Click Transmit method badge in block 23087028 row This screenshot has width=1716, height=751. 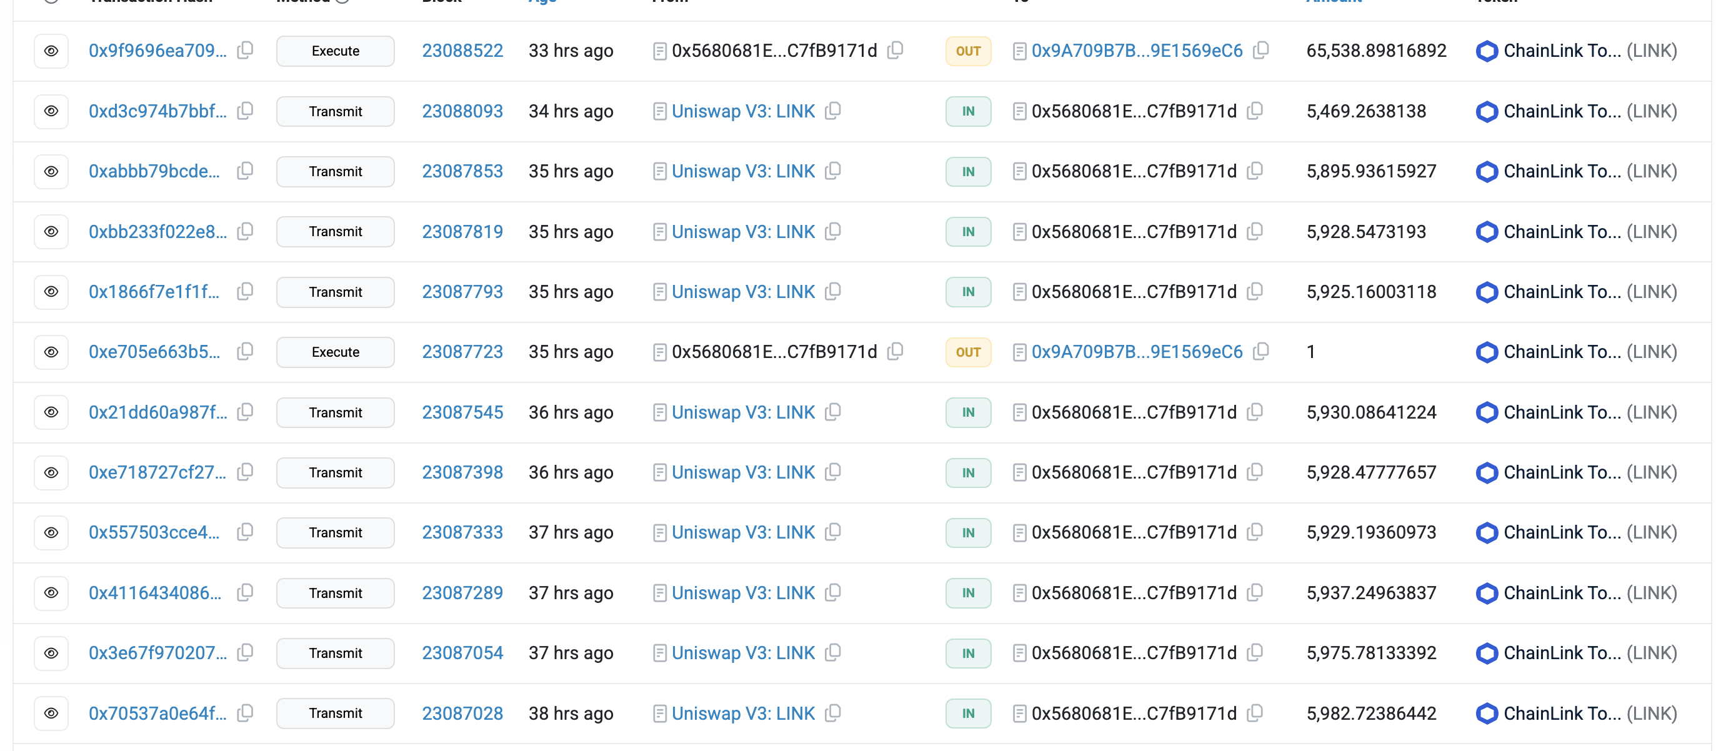click(336, 713)
